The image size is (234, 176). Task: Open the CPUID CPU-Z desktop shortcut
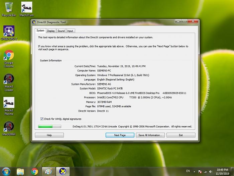coord(9,33)
